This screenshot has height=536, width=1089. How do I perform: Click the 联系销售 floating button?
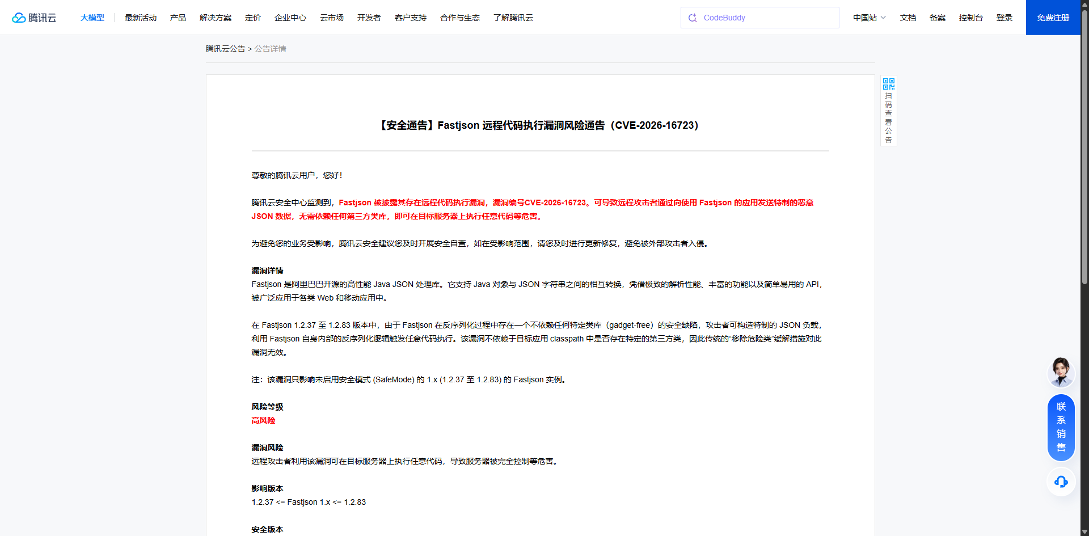click(x=1061, y=427)
